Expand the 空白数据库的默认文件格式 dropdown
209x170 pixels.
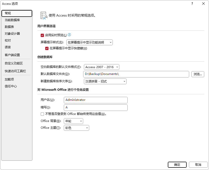(x=101, y=67)
